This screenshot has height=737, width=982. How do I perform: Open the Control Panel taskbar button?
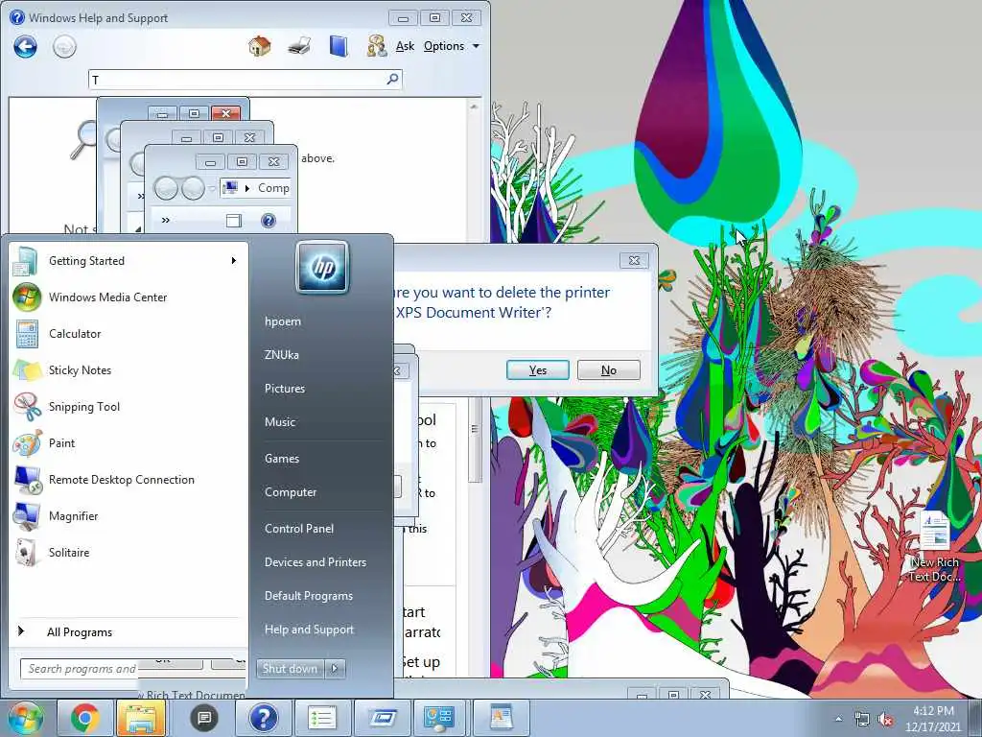[439, 718]
